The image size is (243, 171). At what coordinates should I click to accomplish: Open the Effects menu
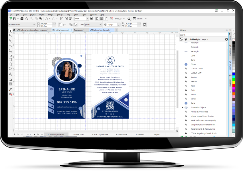tap(51, 15)
